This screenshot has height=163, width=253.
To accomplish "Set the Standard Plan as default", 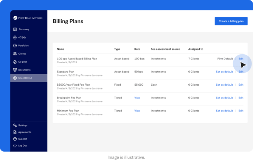I will (x=224, y=72).
